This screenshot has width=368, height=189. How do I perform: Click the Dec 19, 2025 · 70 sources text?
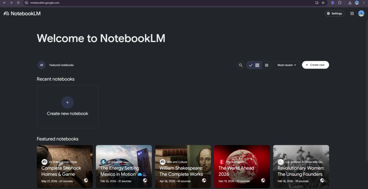click(x=234, y=181)
